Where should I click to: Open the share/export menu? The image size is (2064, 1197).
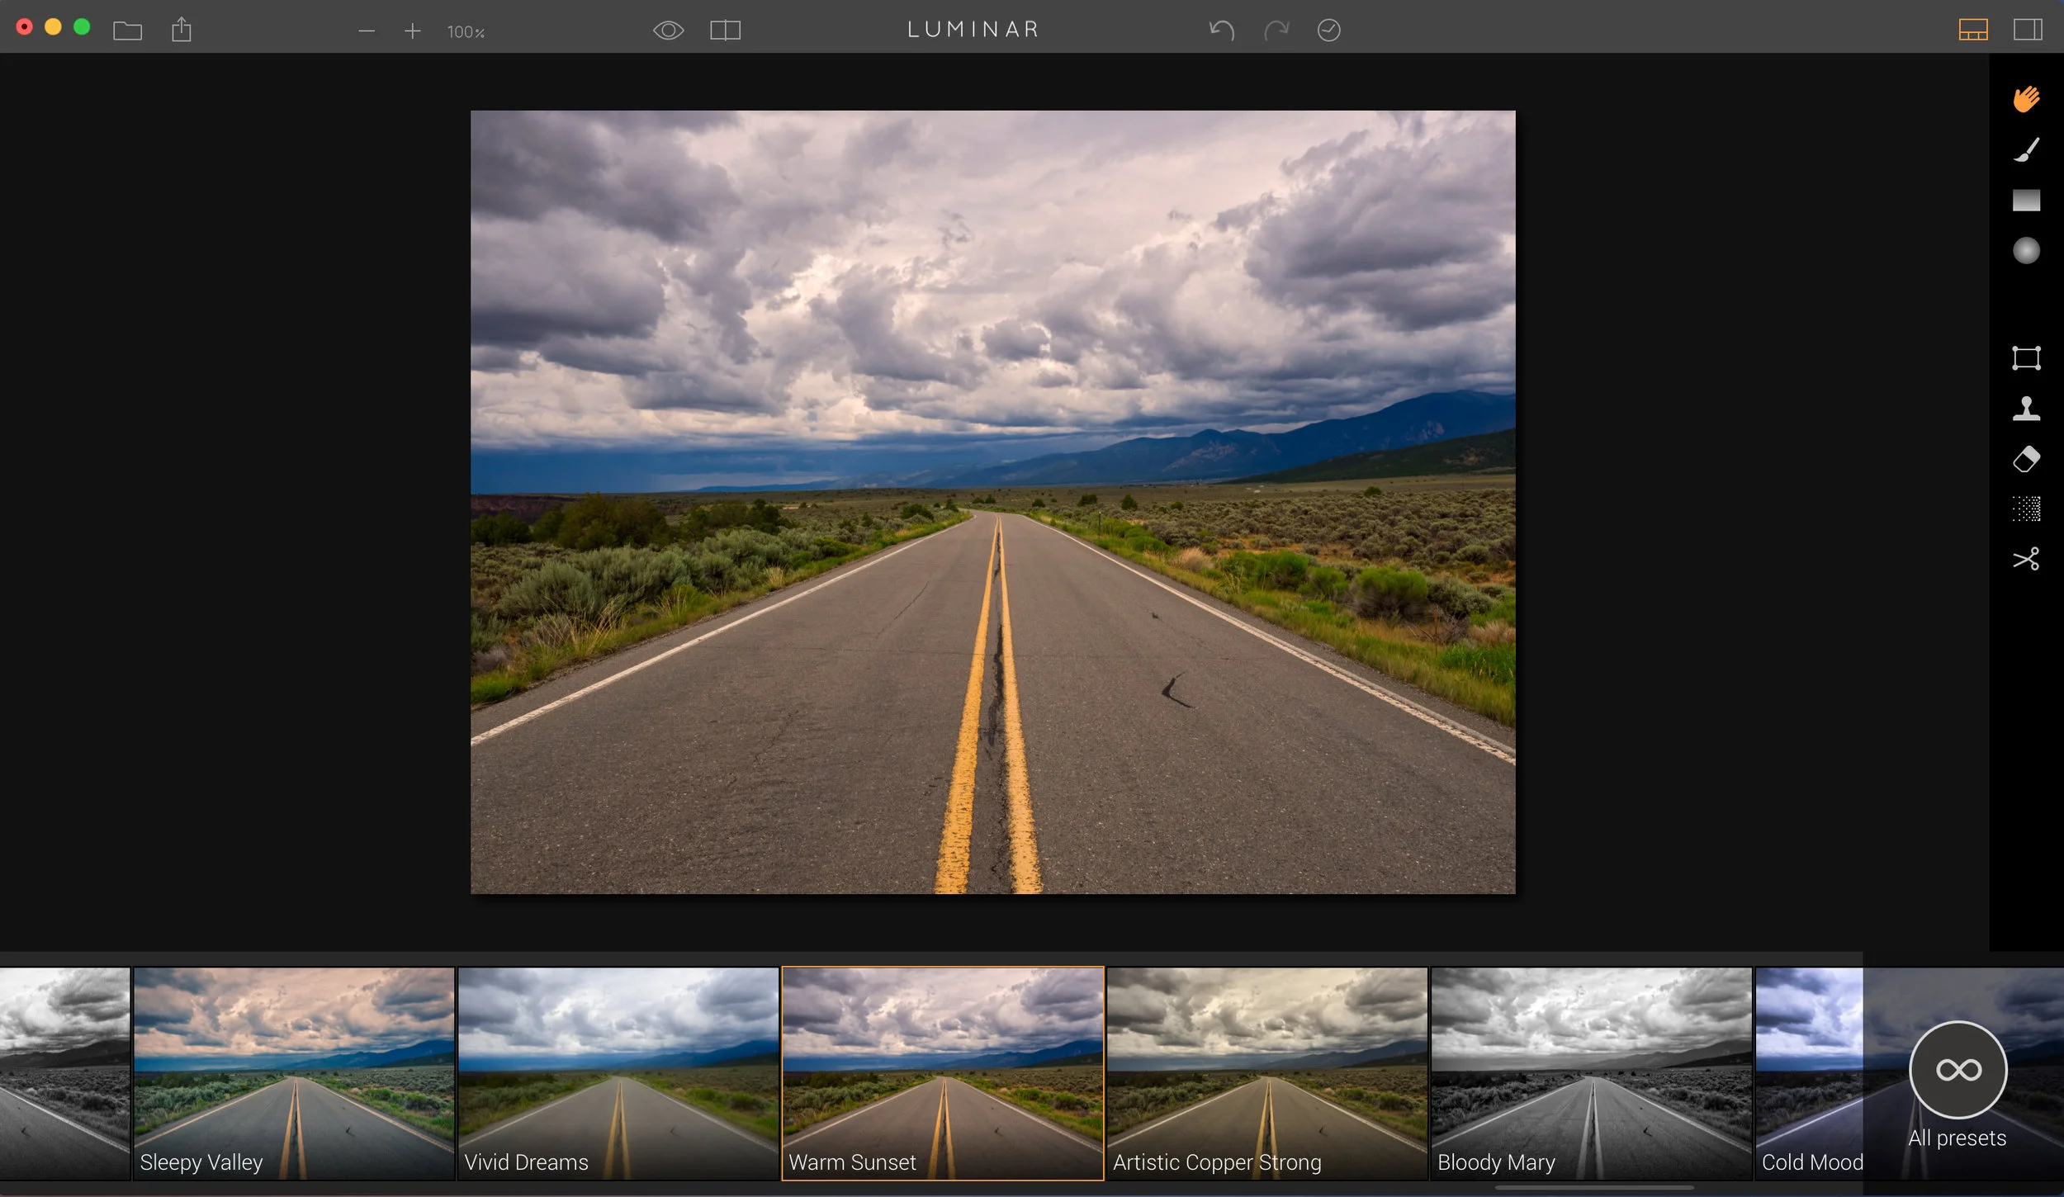(x=182, y=31)
